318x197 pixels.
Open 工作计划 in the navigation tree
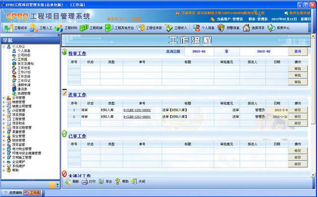click(24, 72)
